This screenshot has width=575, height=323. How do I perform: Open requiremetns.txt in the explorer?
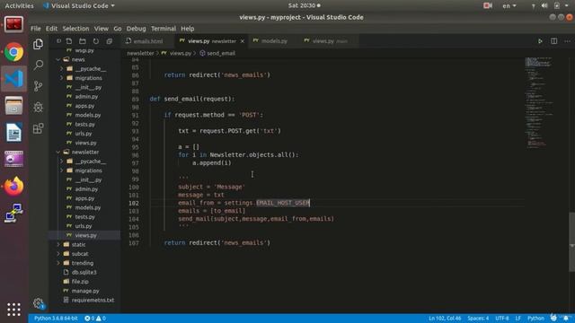(93, 300)
